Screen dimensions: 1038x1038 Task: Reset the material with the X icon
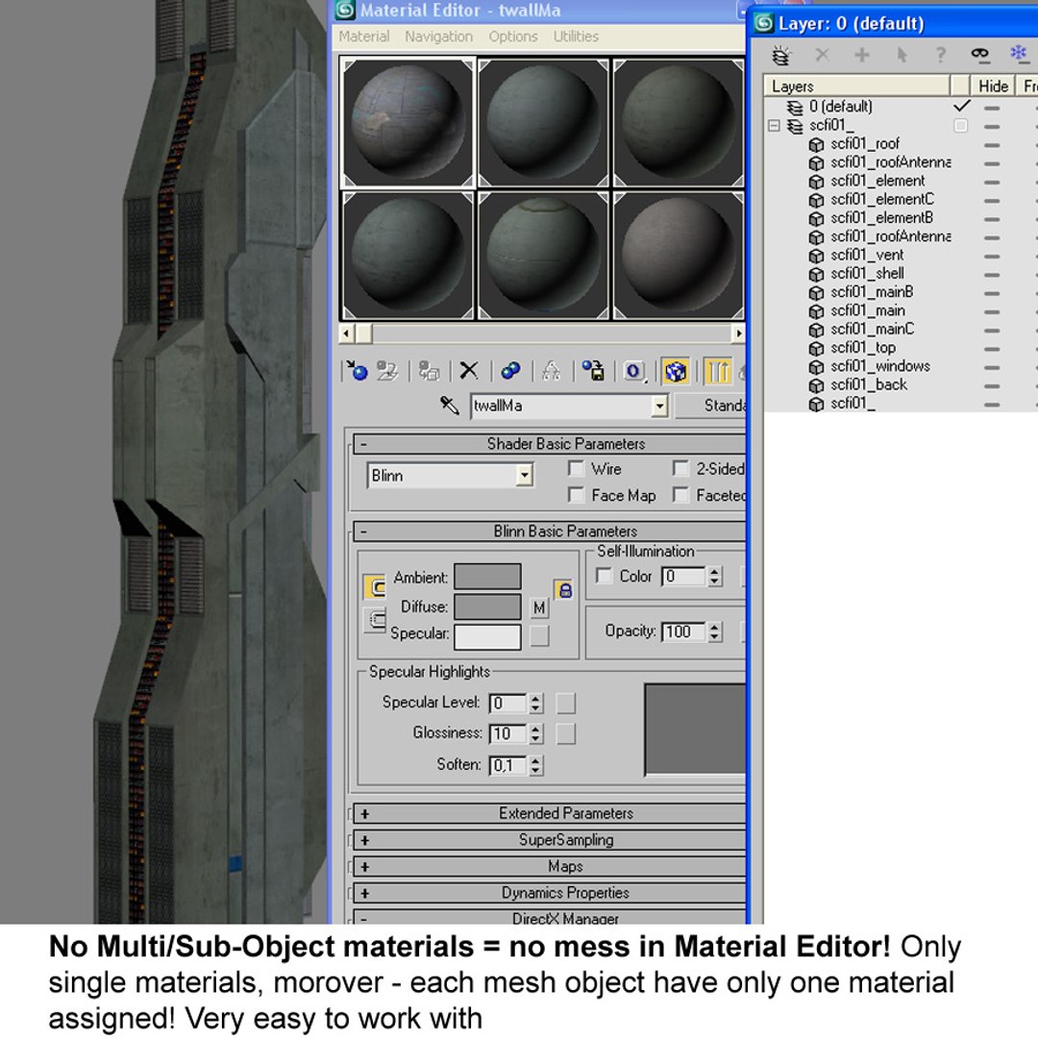click(x=469, y=371)
